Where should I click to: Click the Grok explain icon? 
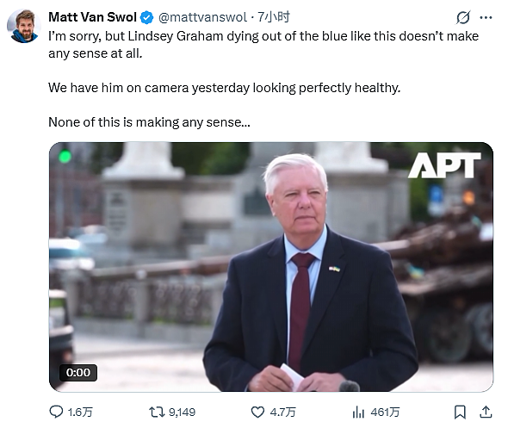(463, 17)
